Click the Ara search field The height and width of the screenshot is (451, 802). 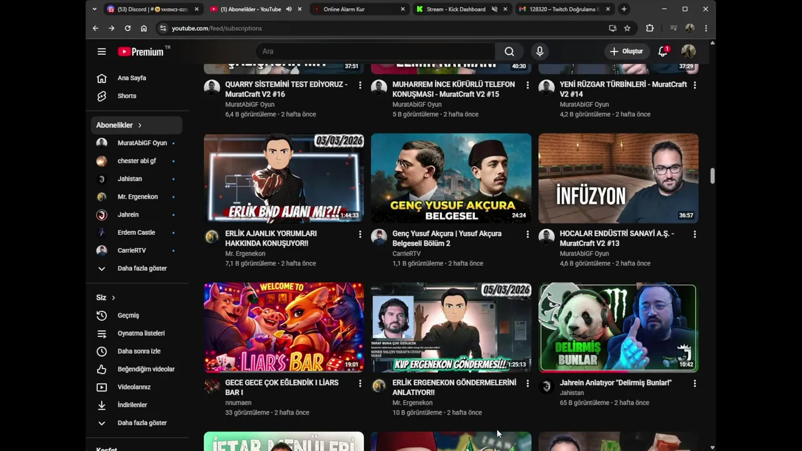(375, 51)
